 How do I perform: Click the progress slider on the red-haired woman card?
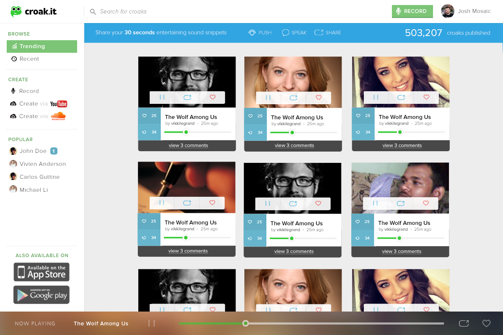coord(304,133)
